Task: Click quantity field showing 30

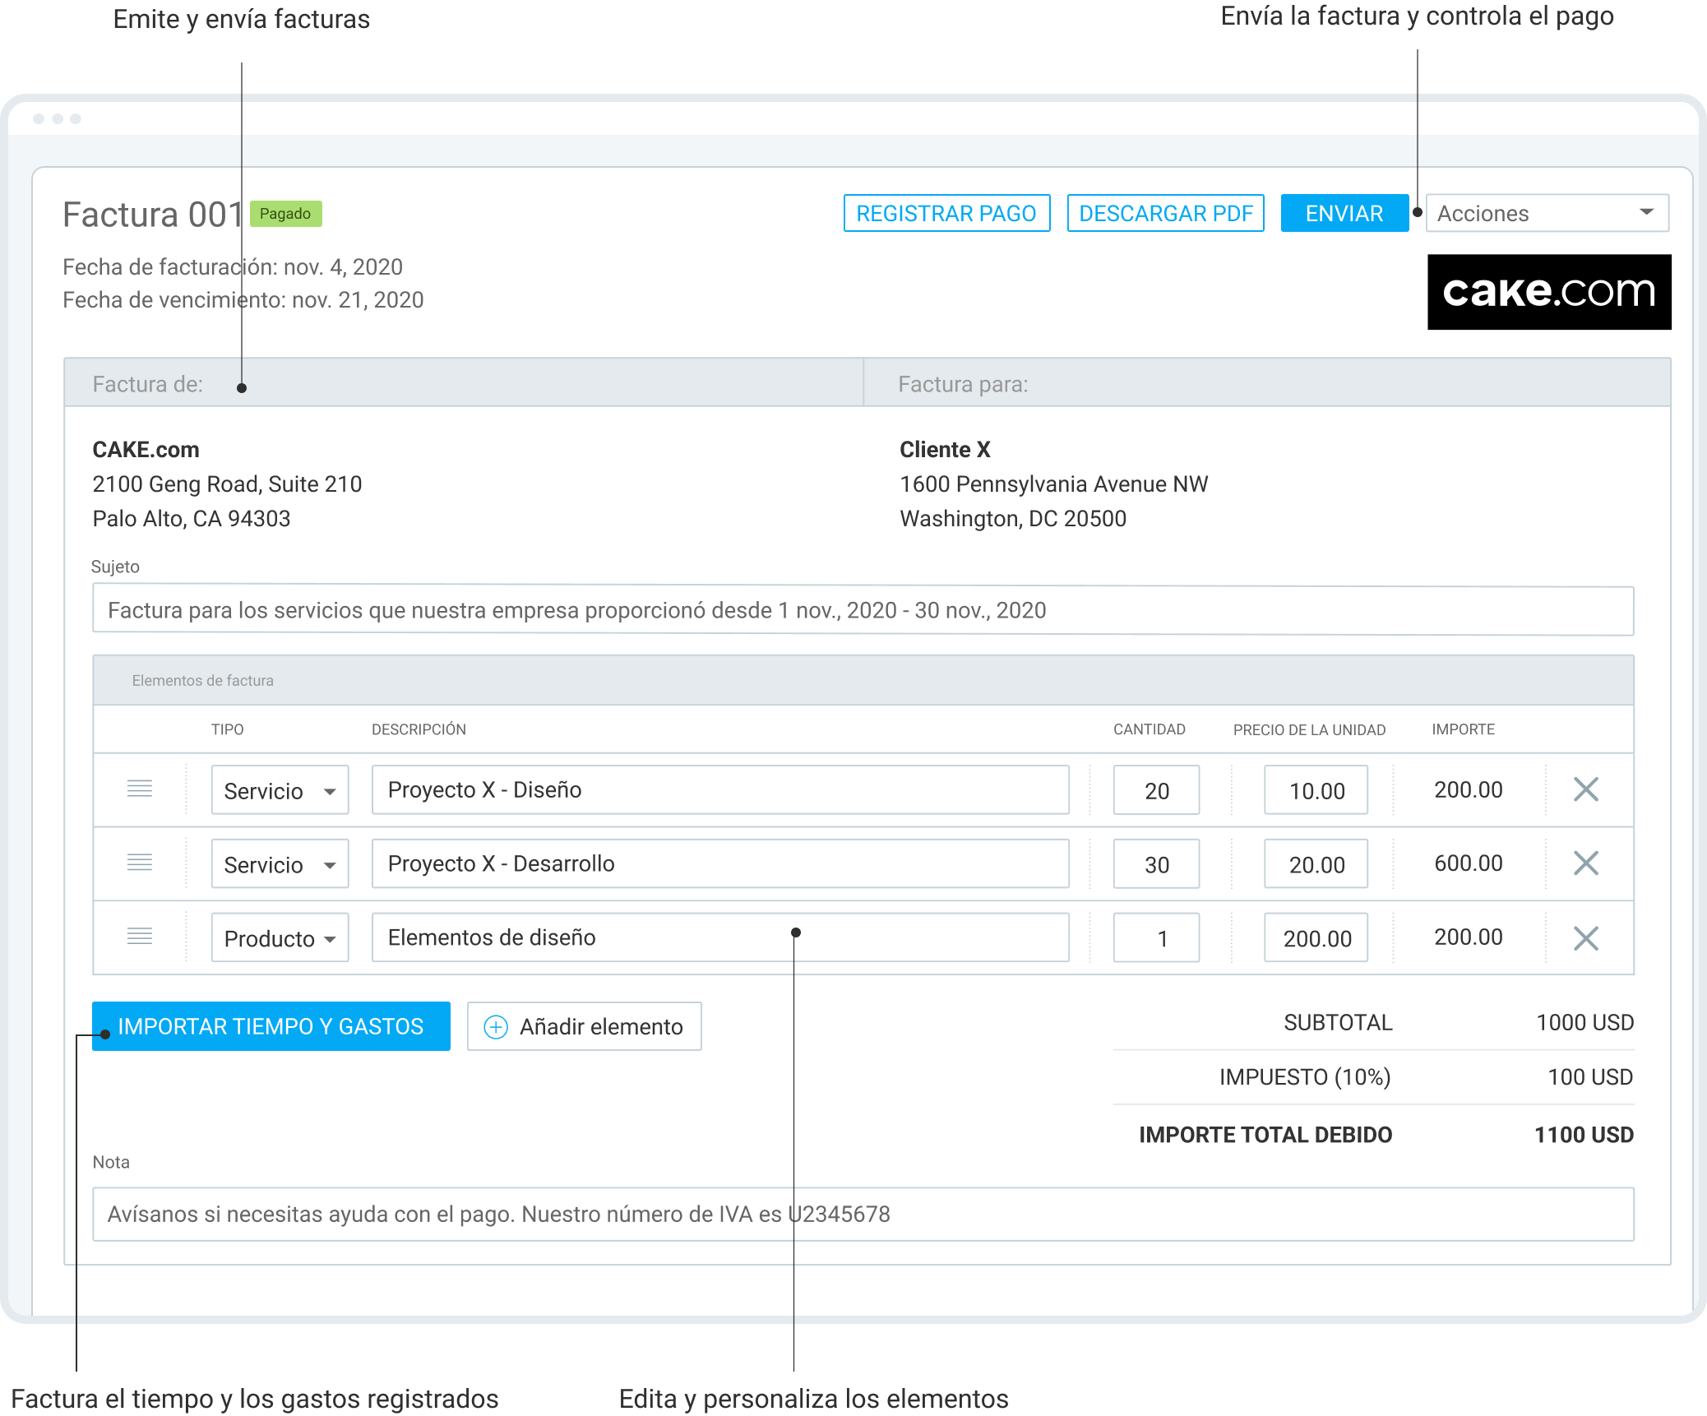Action: coord(1156,864)
